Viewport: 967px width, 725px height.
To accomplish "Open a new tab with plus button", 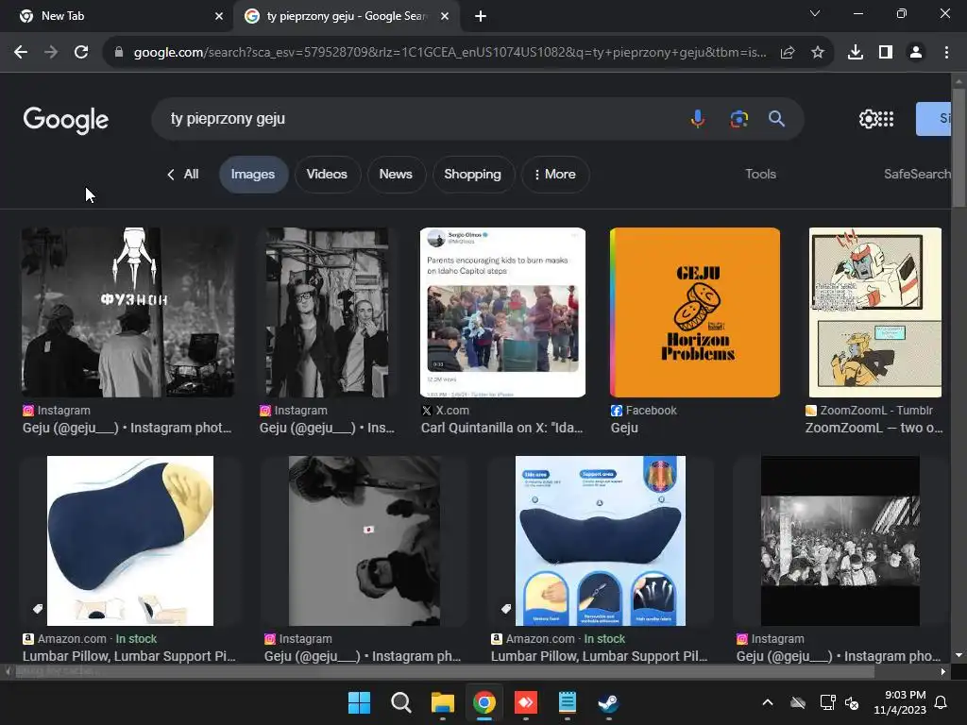I will pos(481,17).
